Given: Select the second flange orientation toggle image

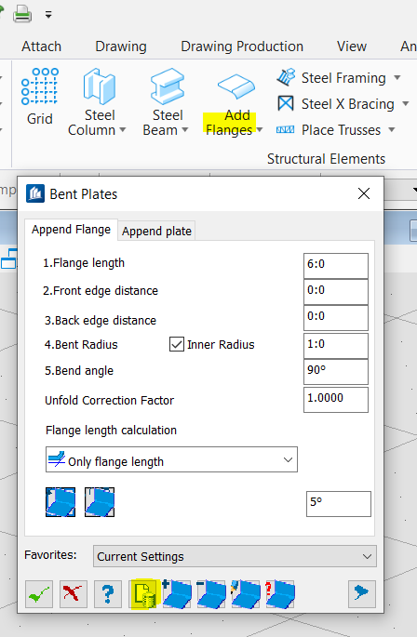Looking at the screenshot, I should coord(100,502).
